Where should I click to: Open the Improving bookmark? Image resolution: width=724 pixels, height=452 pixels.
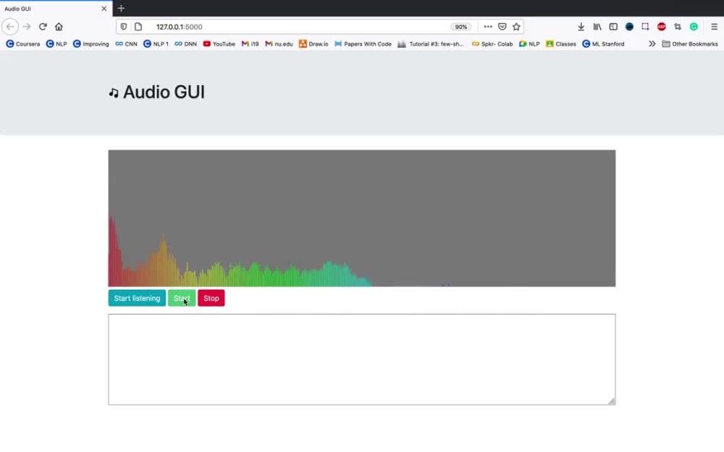coord(91,44)
